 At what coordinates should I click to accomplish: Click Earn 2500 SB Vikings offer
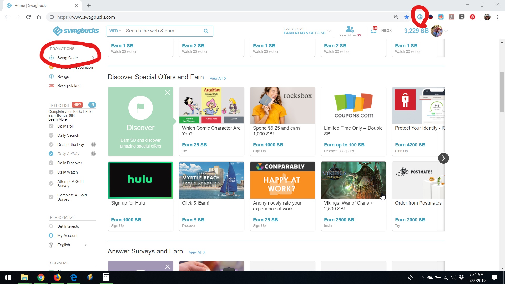(x=339, y=220)
